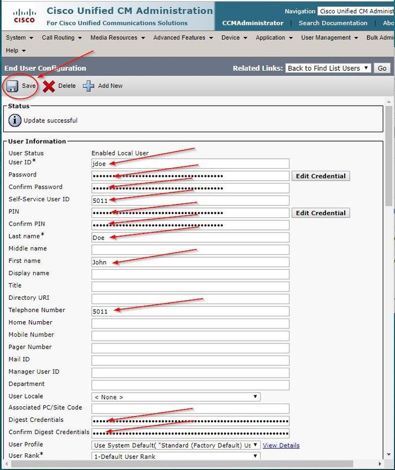Click the Save floppy disk icon
The image size is (395, 470).
pos(12,86)
